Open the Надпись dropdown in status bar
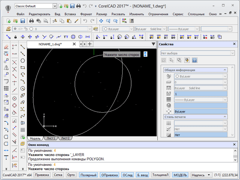The width and height of the screenshot is (240, 180). pyautogui.click(x=201, y=175)
